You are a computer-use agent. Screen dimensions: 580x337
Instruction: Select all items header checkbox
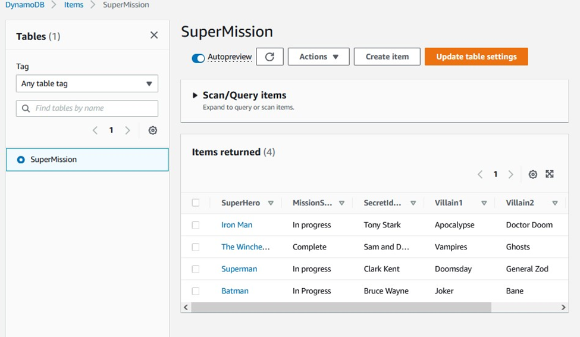(196, 202)
